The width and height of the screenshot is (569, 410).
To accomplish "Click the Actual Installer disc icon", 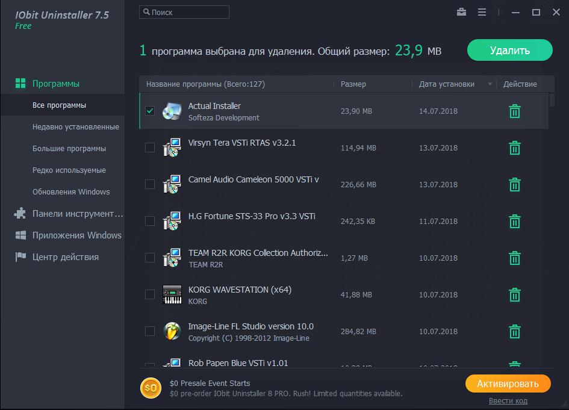I will click(x=172, y=111).
